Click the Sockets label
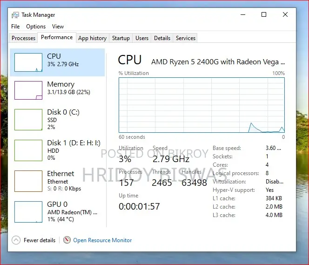The image size is (309, 265). (223, 156)
